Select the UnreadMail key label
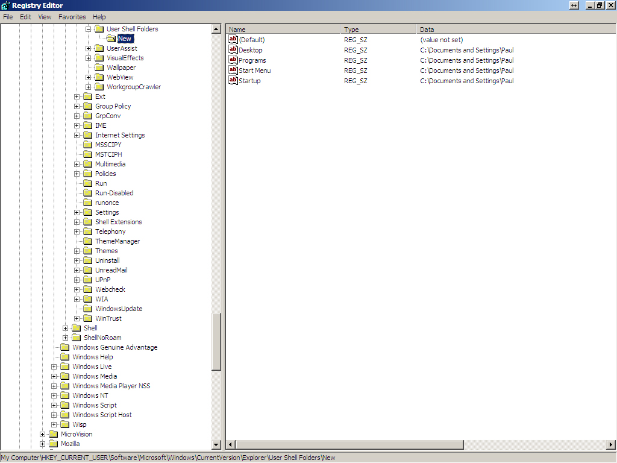The height and width of the screenshot is (463, 617). tap(111, 270)
